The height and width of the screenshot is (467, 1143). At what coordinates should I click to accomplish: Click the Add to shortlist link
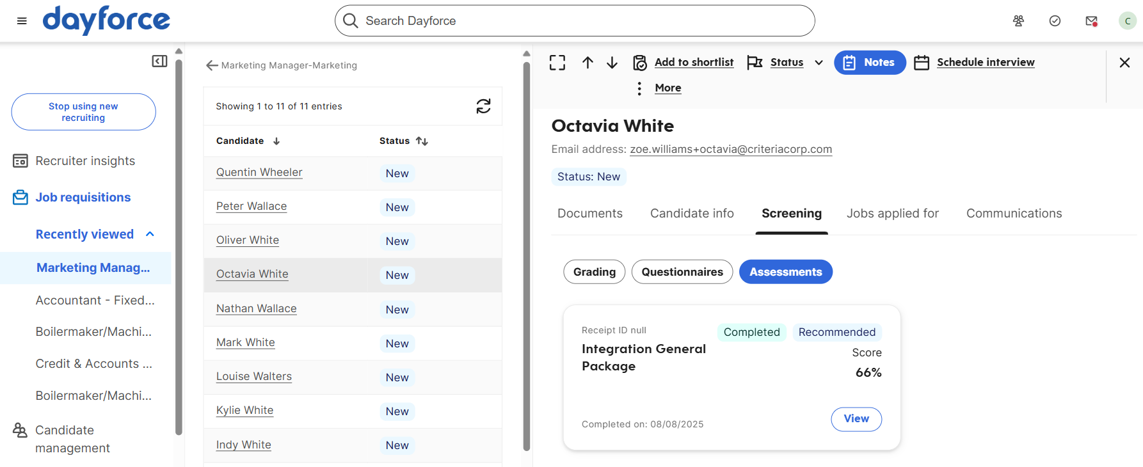(x=694, y=63)
